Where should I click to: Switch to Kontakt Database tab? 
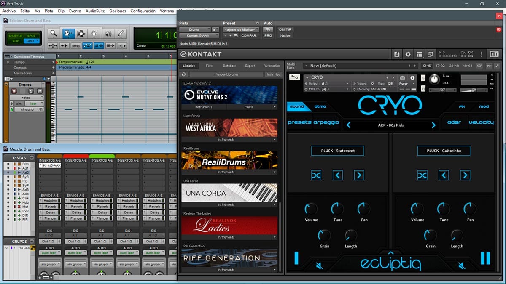[x=229, y=66]
